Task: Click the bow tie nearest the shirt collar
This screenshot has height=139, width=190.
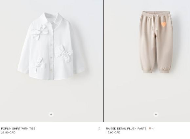Action: 39,32
